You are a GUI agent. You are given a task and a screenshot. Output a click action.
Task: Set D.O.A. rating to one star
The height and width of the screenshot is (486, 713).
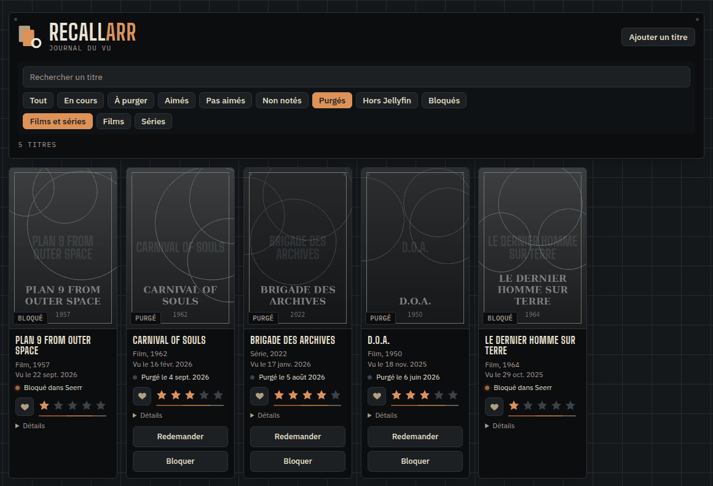click(396, 395)
